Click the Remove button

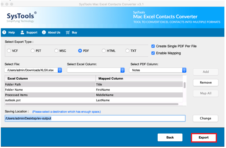coord(206,83)
